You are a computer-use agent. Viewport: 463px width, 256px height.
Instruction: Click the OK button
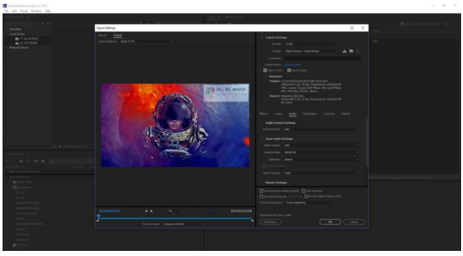(330, 222)
